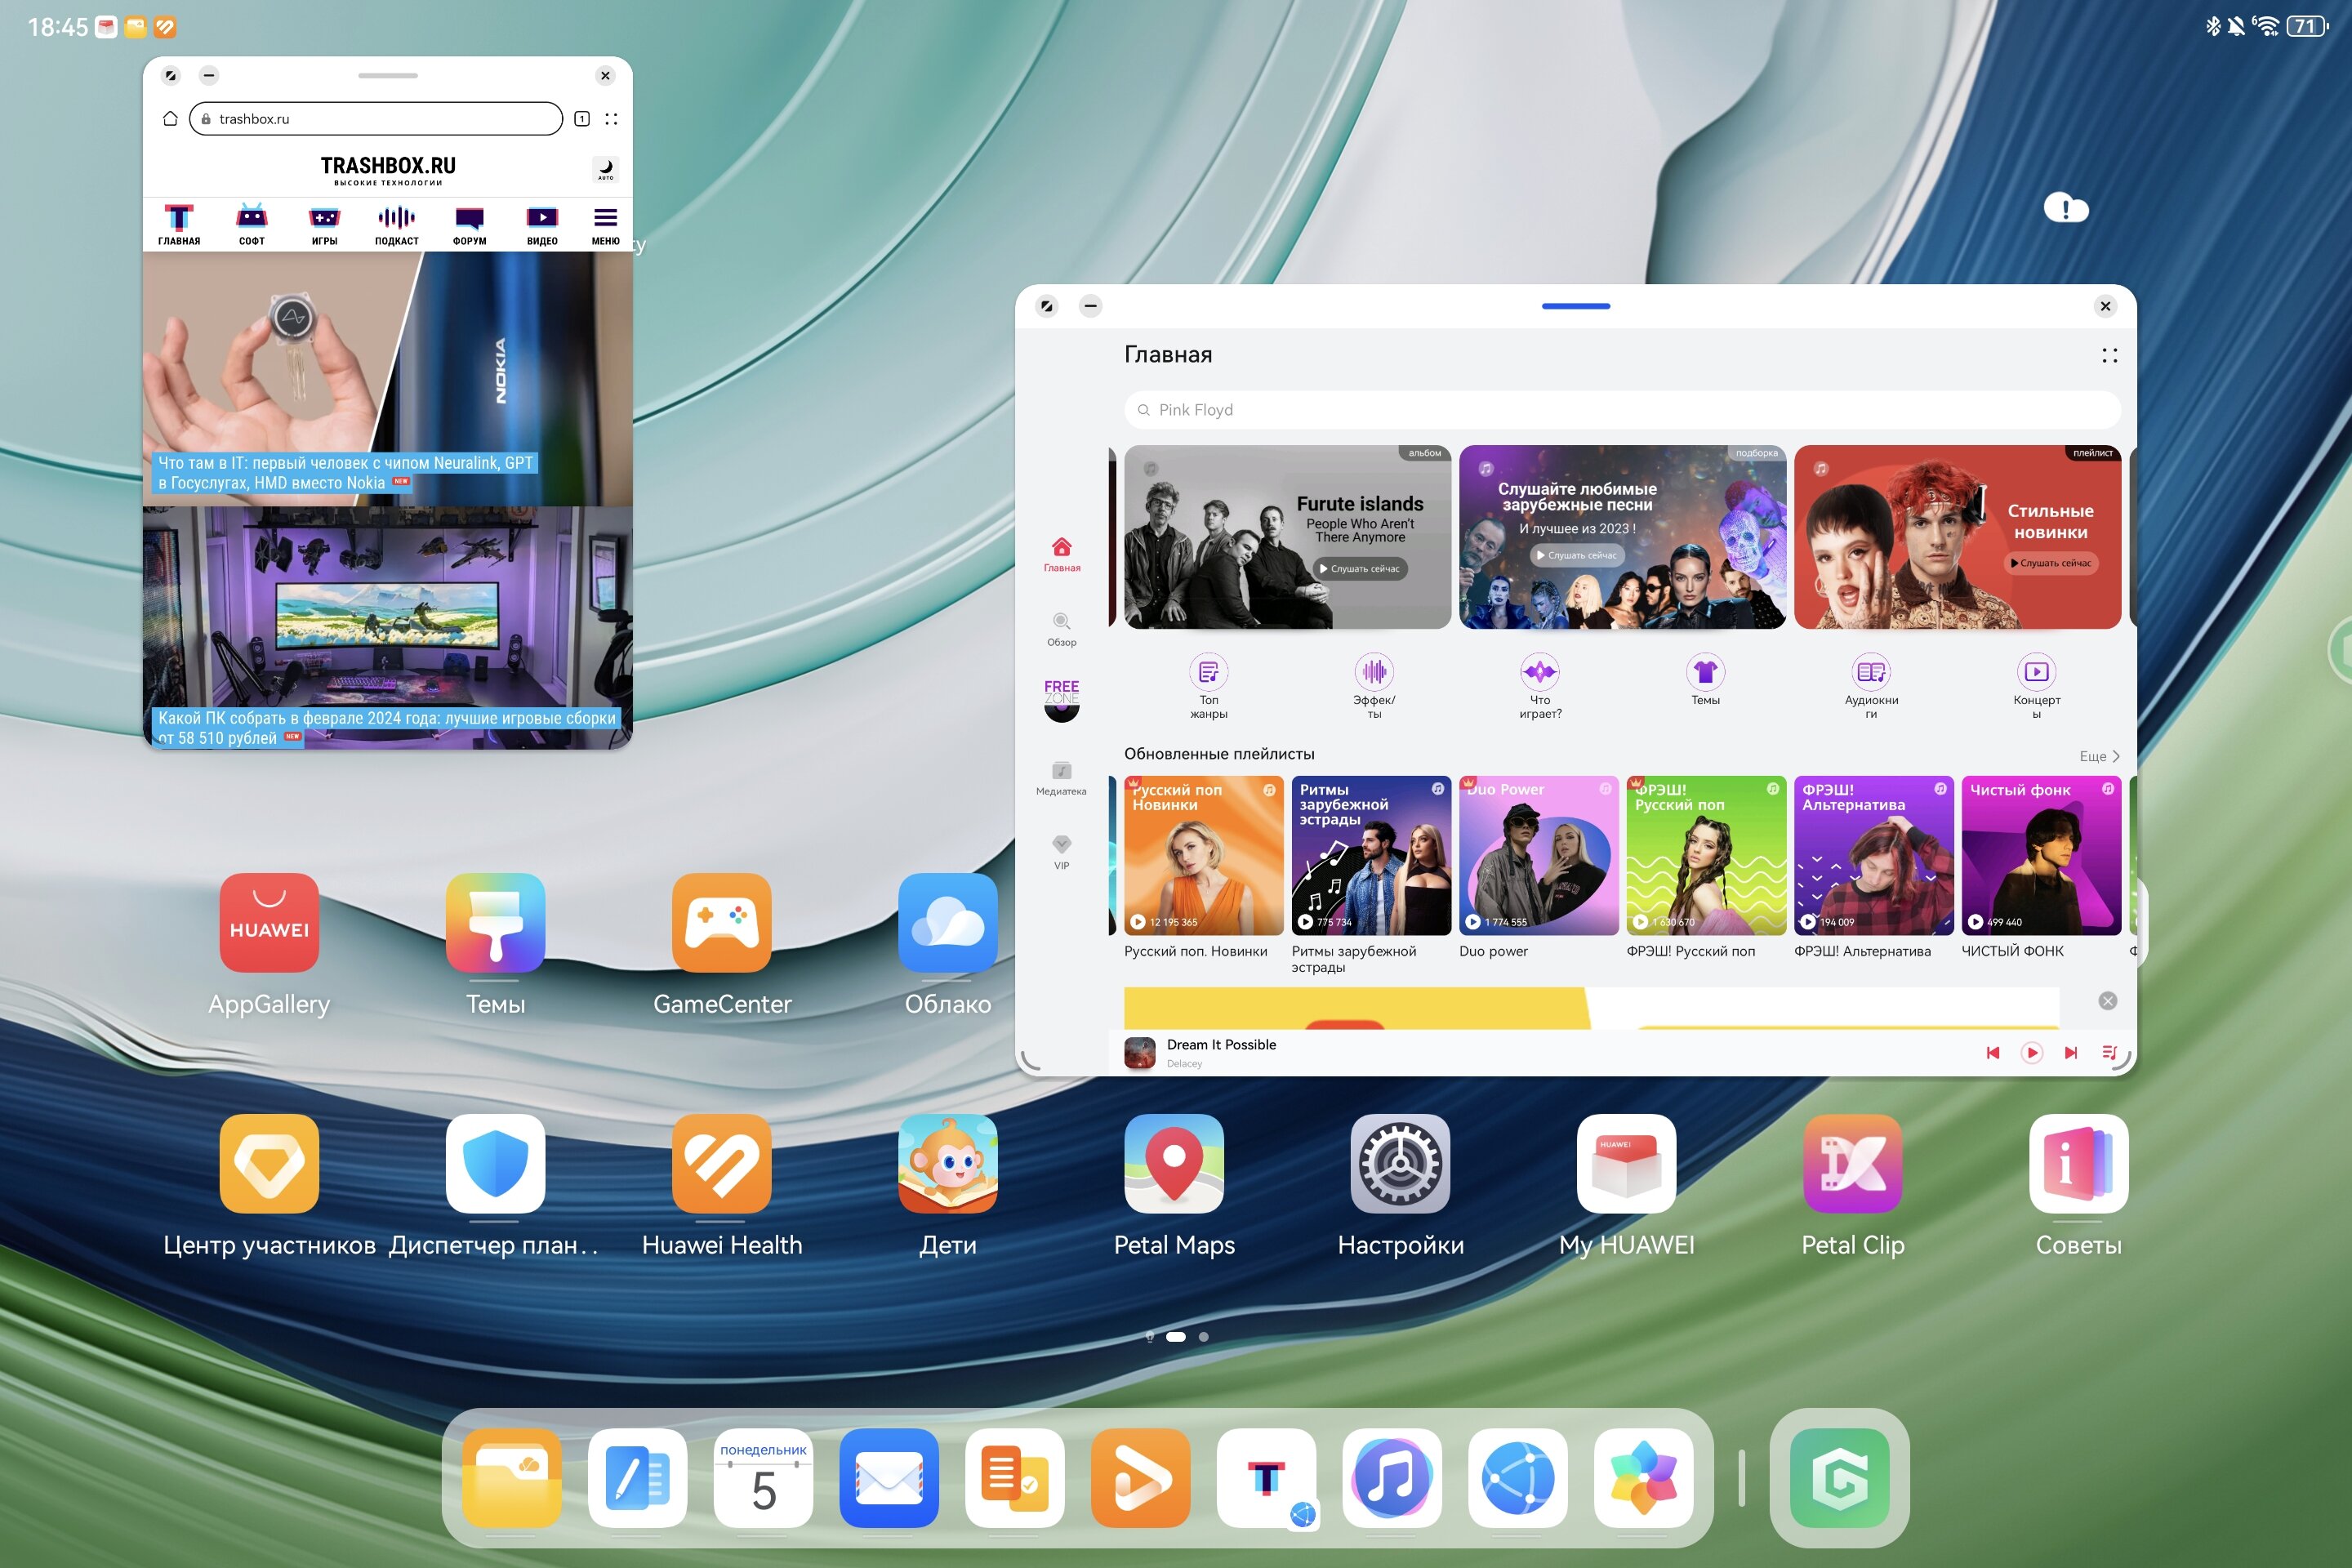Image resolution: width=2352 pixels, height=1568 pixels.
Task: Open the green G app in dock
Action: pyautogui.click(x=1839, y=1478)
